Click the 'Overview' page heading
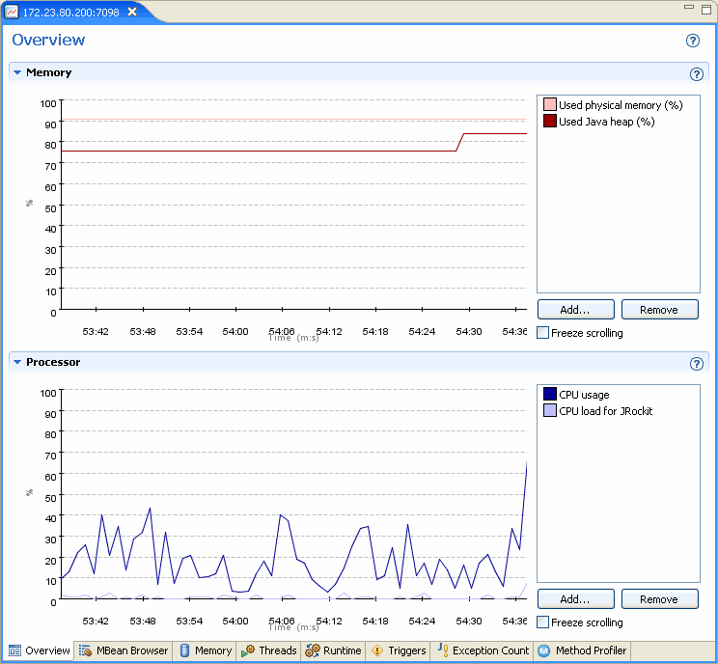The width and height of the screenshot is (718, 664). [x=48, y=41]
